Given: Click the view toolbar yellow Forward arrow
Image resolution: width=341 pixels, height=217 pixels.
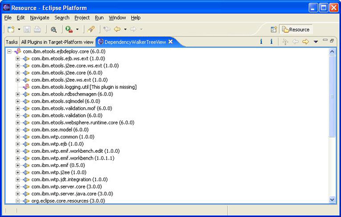Looking at the screenshot, I should [x=306, y=41].
